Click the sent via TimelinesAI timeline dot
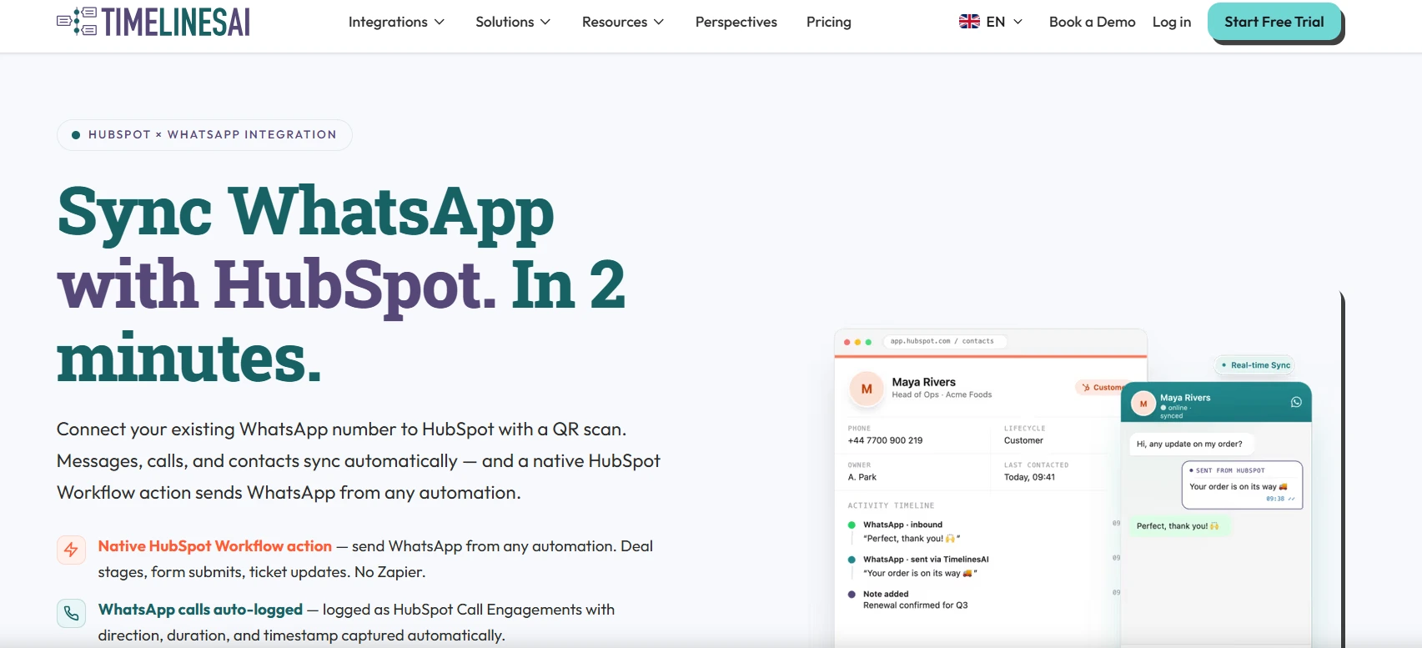This screenshot has width=1422, height=648. click(x=852, y=560)
